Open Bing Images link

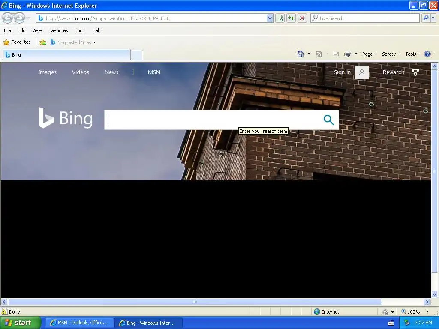47,72
